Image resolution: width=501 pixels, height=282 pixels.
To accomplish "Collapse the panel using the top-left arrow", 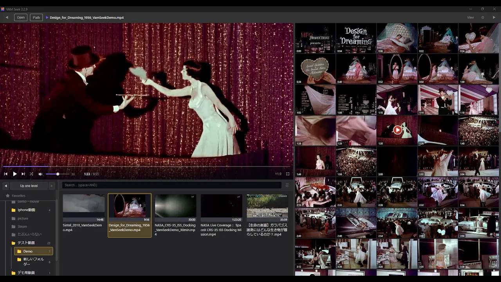I will pyautogui.click(x=7, y=17).
